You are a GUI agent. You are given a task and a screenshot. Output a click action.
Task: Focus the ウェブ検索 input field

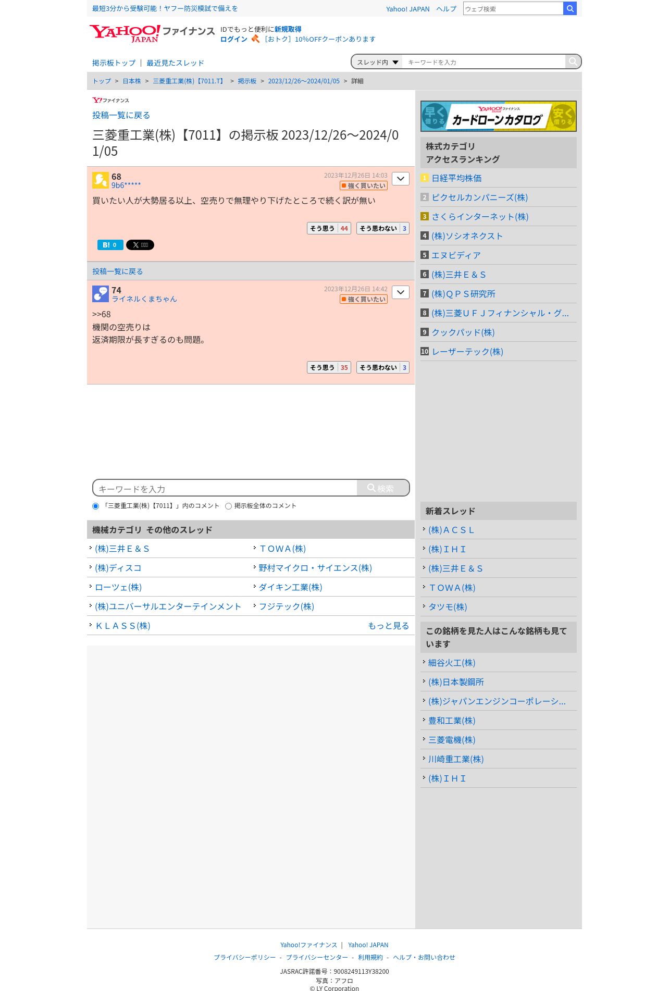[513, 8]
